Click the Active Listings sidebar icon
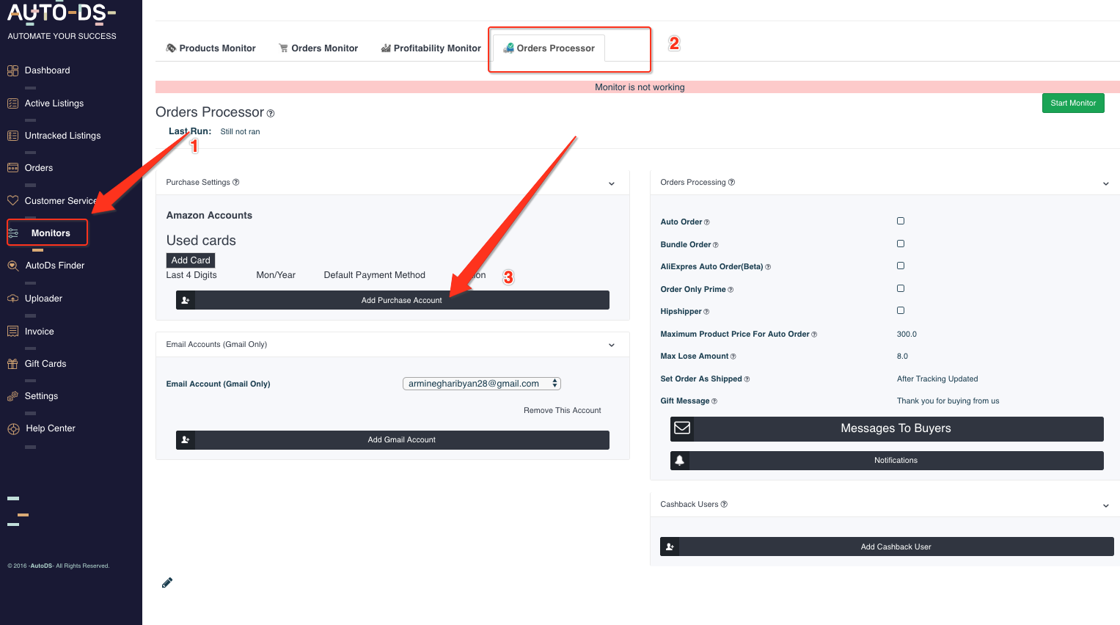 coord(12,103)
